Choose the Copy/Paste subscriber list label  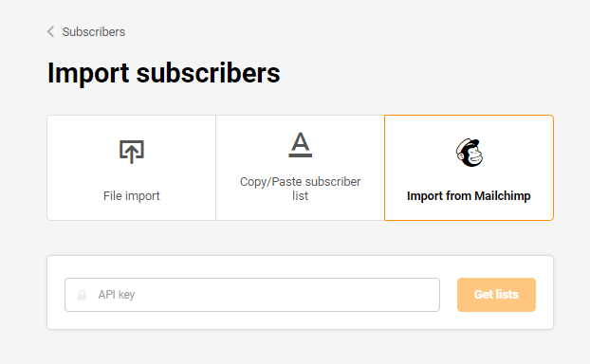click(301, 189)
